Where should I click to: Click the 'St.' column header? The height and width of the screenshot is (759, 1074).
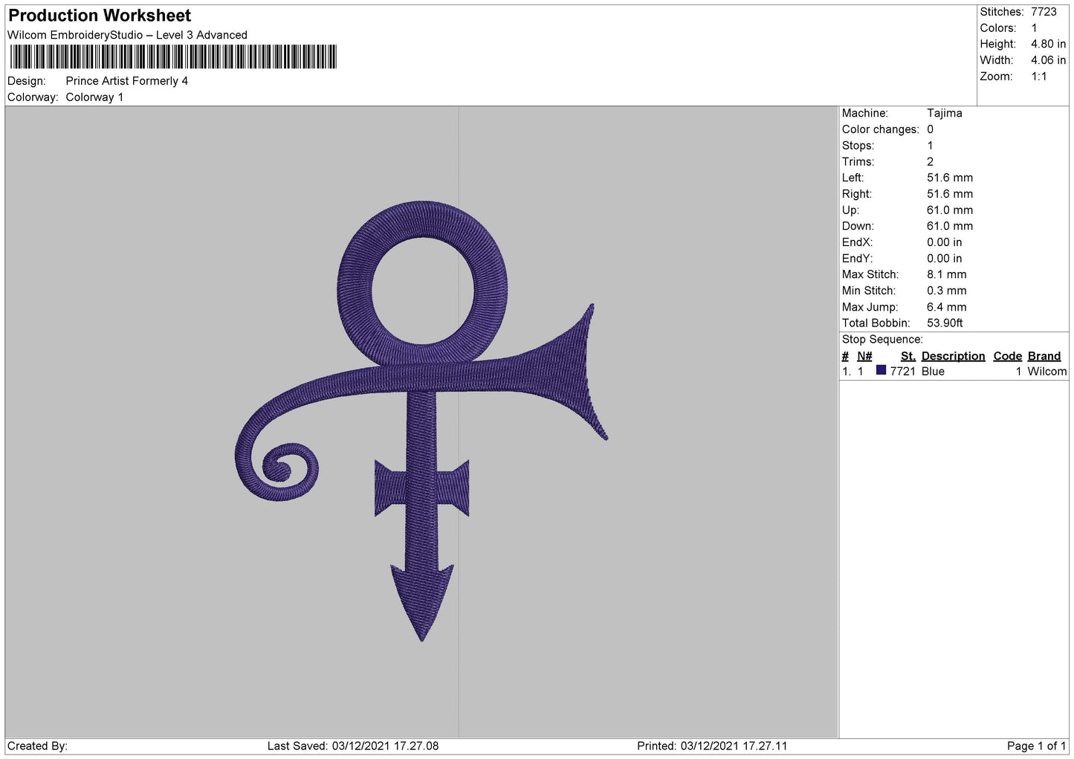coord(908,356)
